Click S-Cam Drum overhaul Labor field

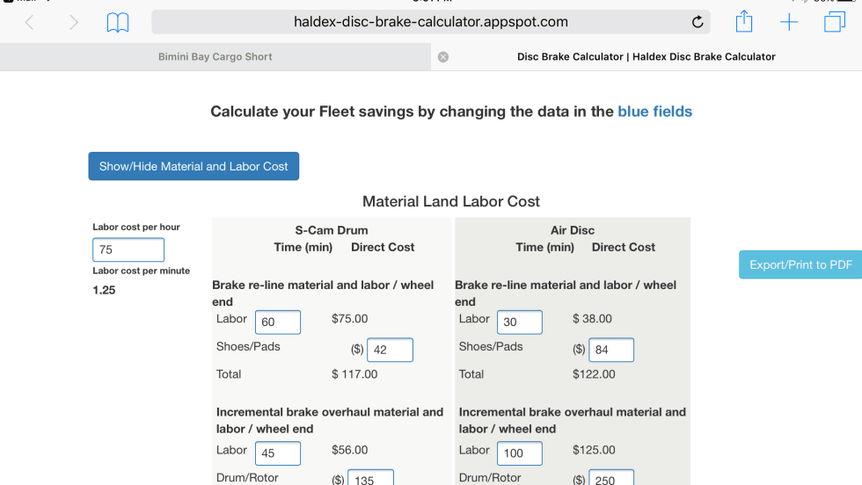(278, 453)
